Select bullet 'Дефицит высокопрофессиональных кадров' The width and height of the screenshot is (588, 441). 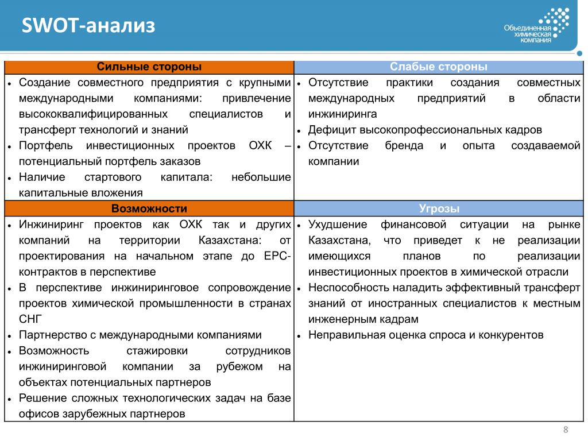click(x=425, y=130)
